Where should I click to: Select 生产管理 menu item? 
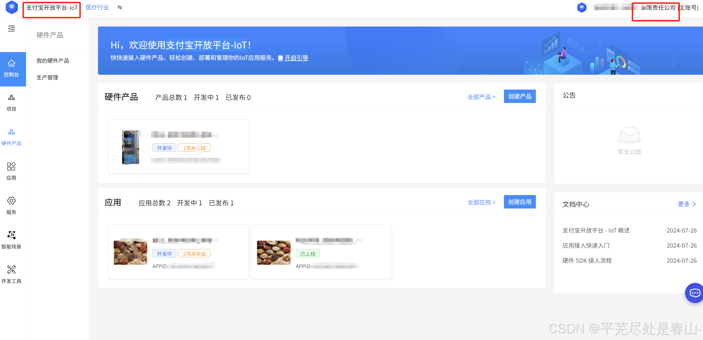[47, 78]
